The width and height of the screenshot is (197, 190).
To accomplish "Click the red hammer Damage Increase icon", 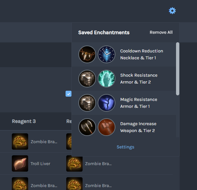I will tap(107, 127).
